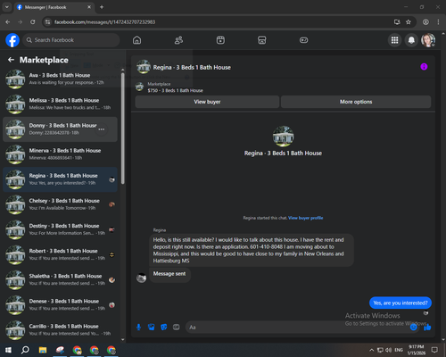446x357 pixels.
Task: Reload the page with browser refresh
Action: coord(33,22)
